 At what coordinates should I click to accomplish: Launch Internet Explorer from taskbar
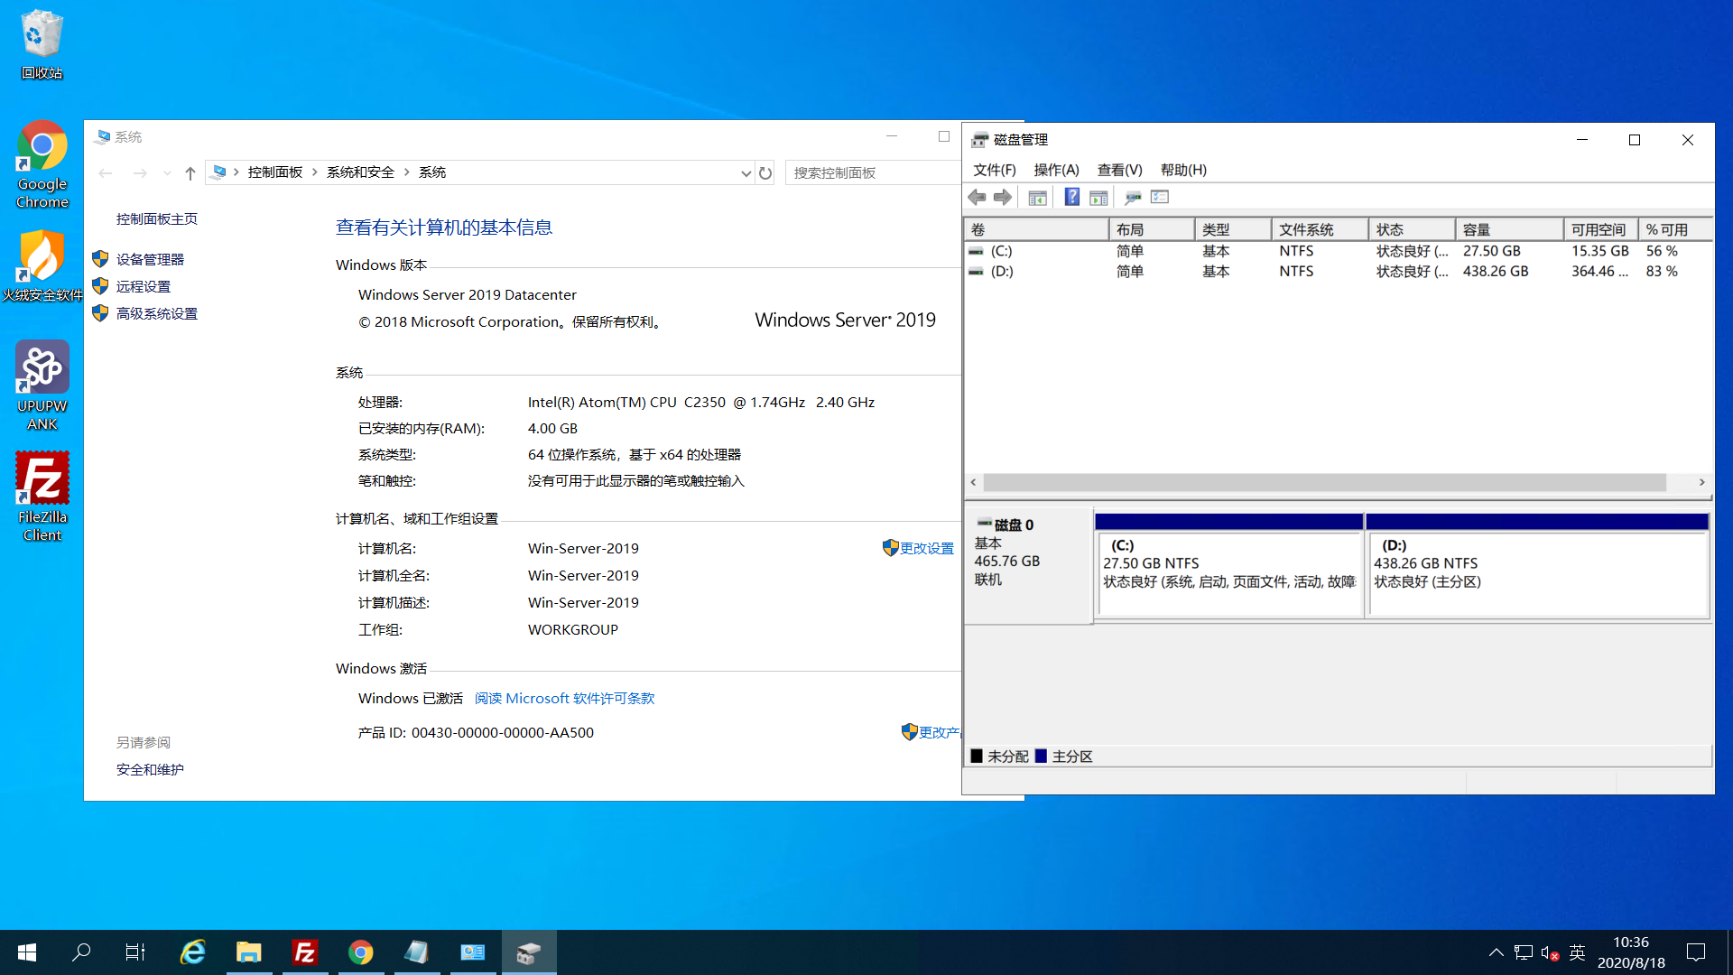pos(192,952)
